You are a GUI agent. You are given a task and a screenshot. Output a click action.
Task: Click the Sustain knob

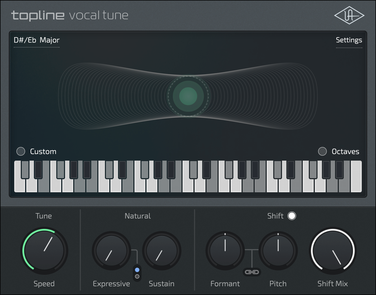[162, 251]
